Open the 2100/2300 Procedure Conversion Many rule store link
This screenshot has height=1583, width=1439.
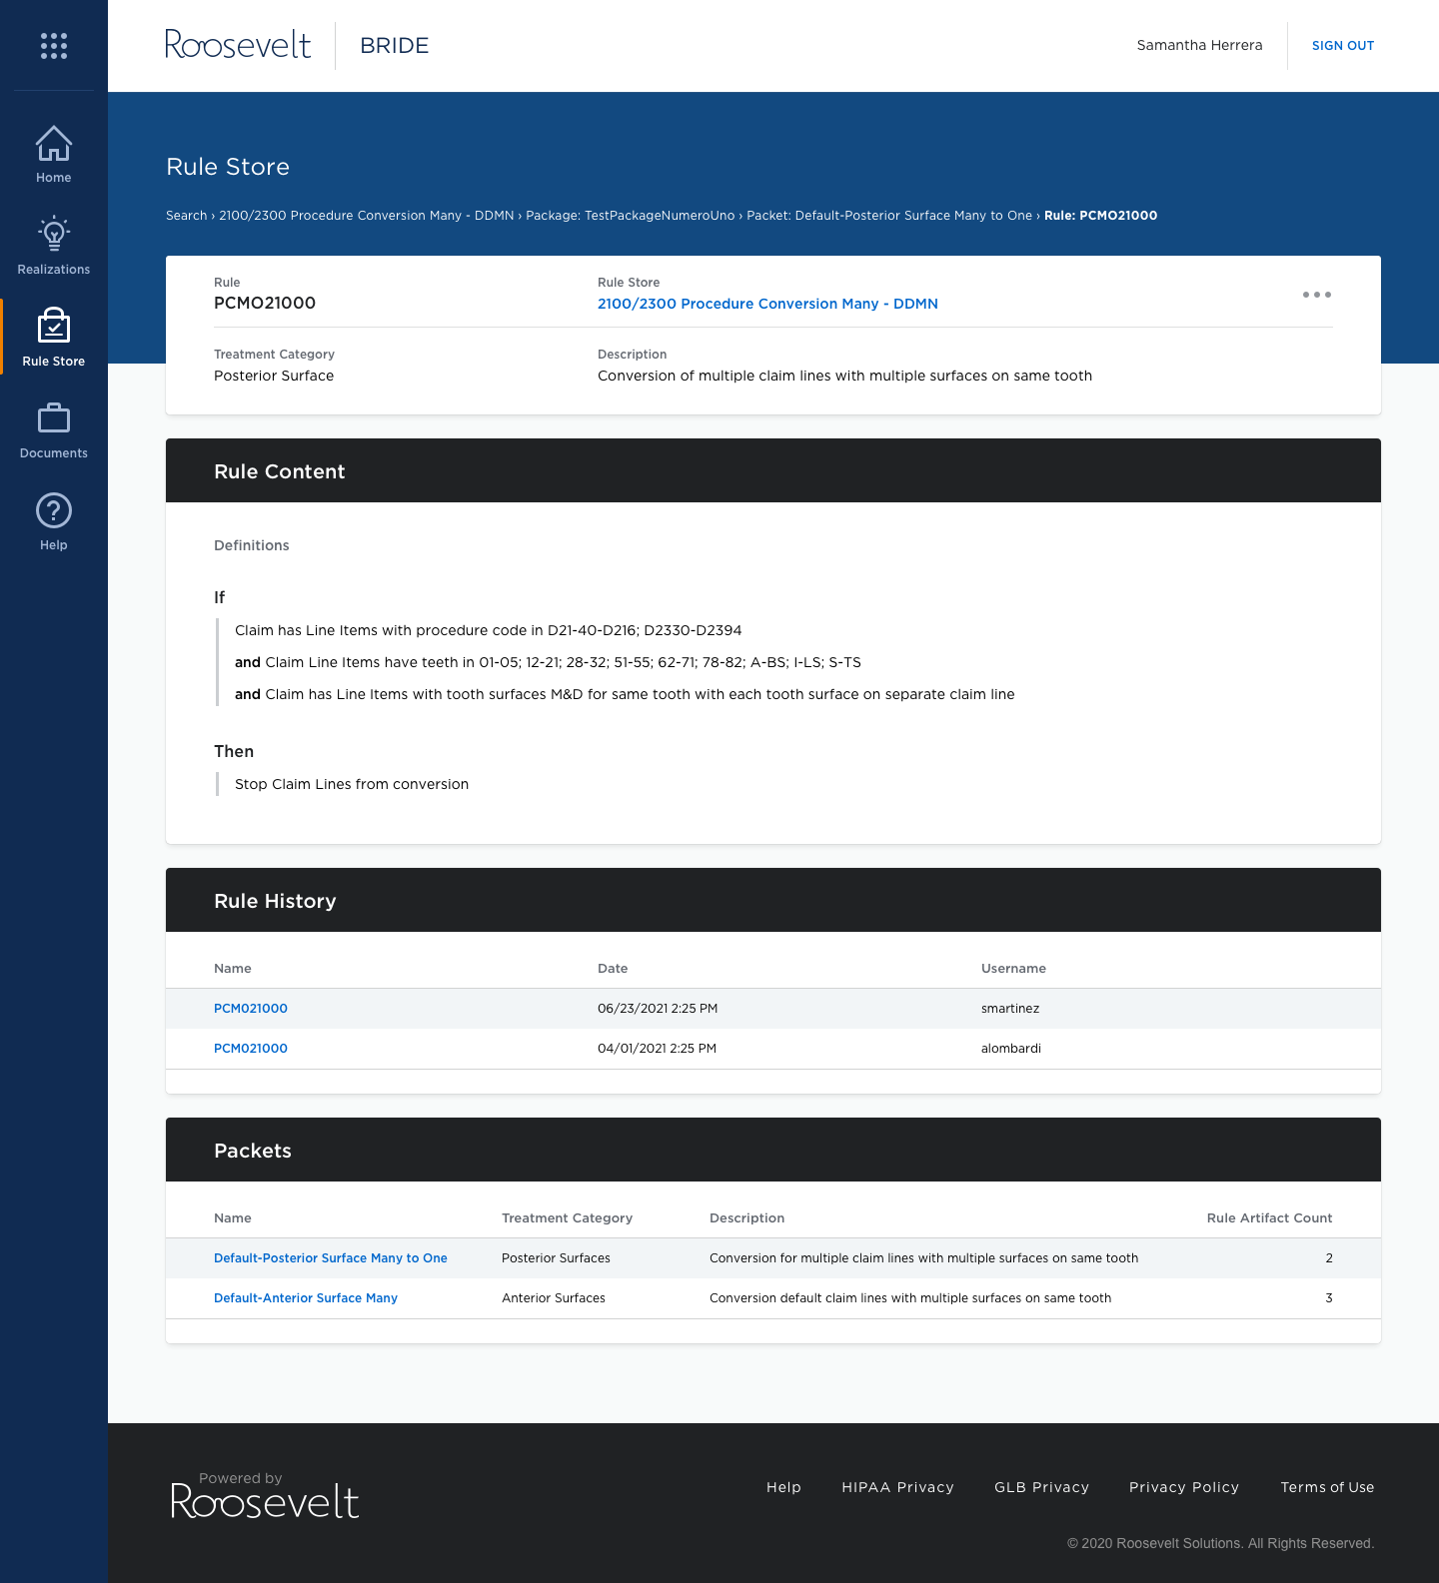[x=767, y=304]
